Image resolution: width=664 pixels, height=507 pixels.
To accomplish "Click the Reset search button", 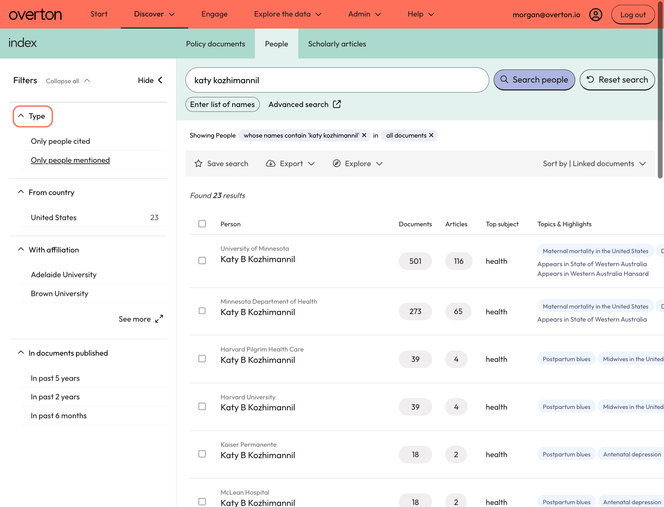I will pos(617,80).
